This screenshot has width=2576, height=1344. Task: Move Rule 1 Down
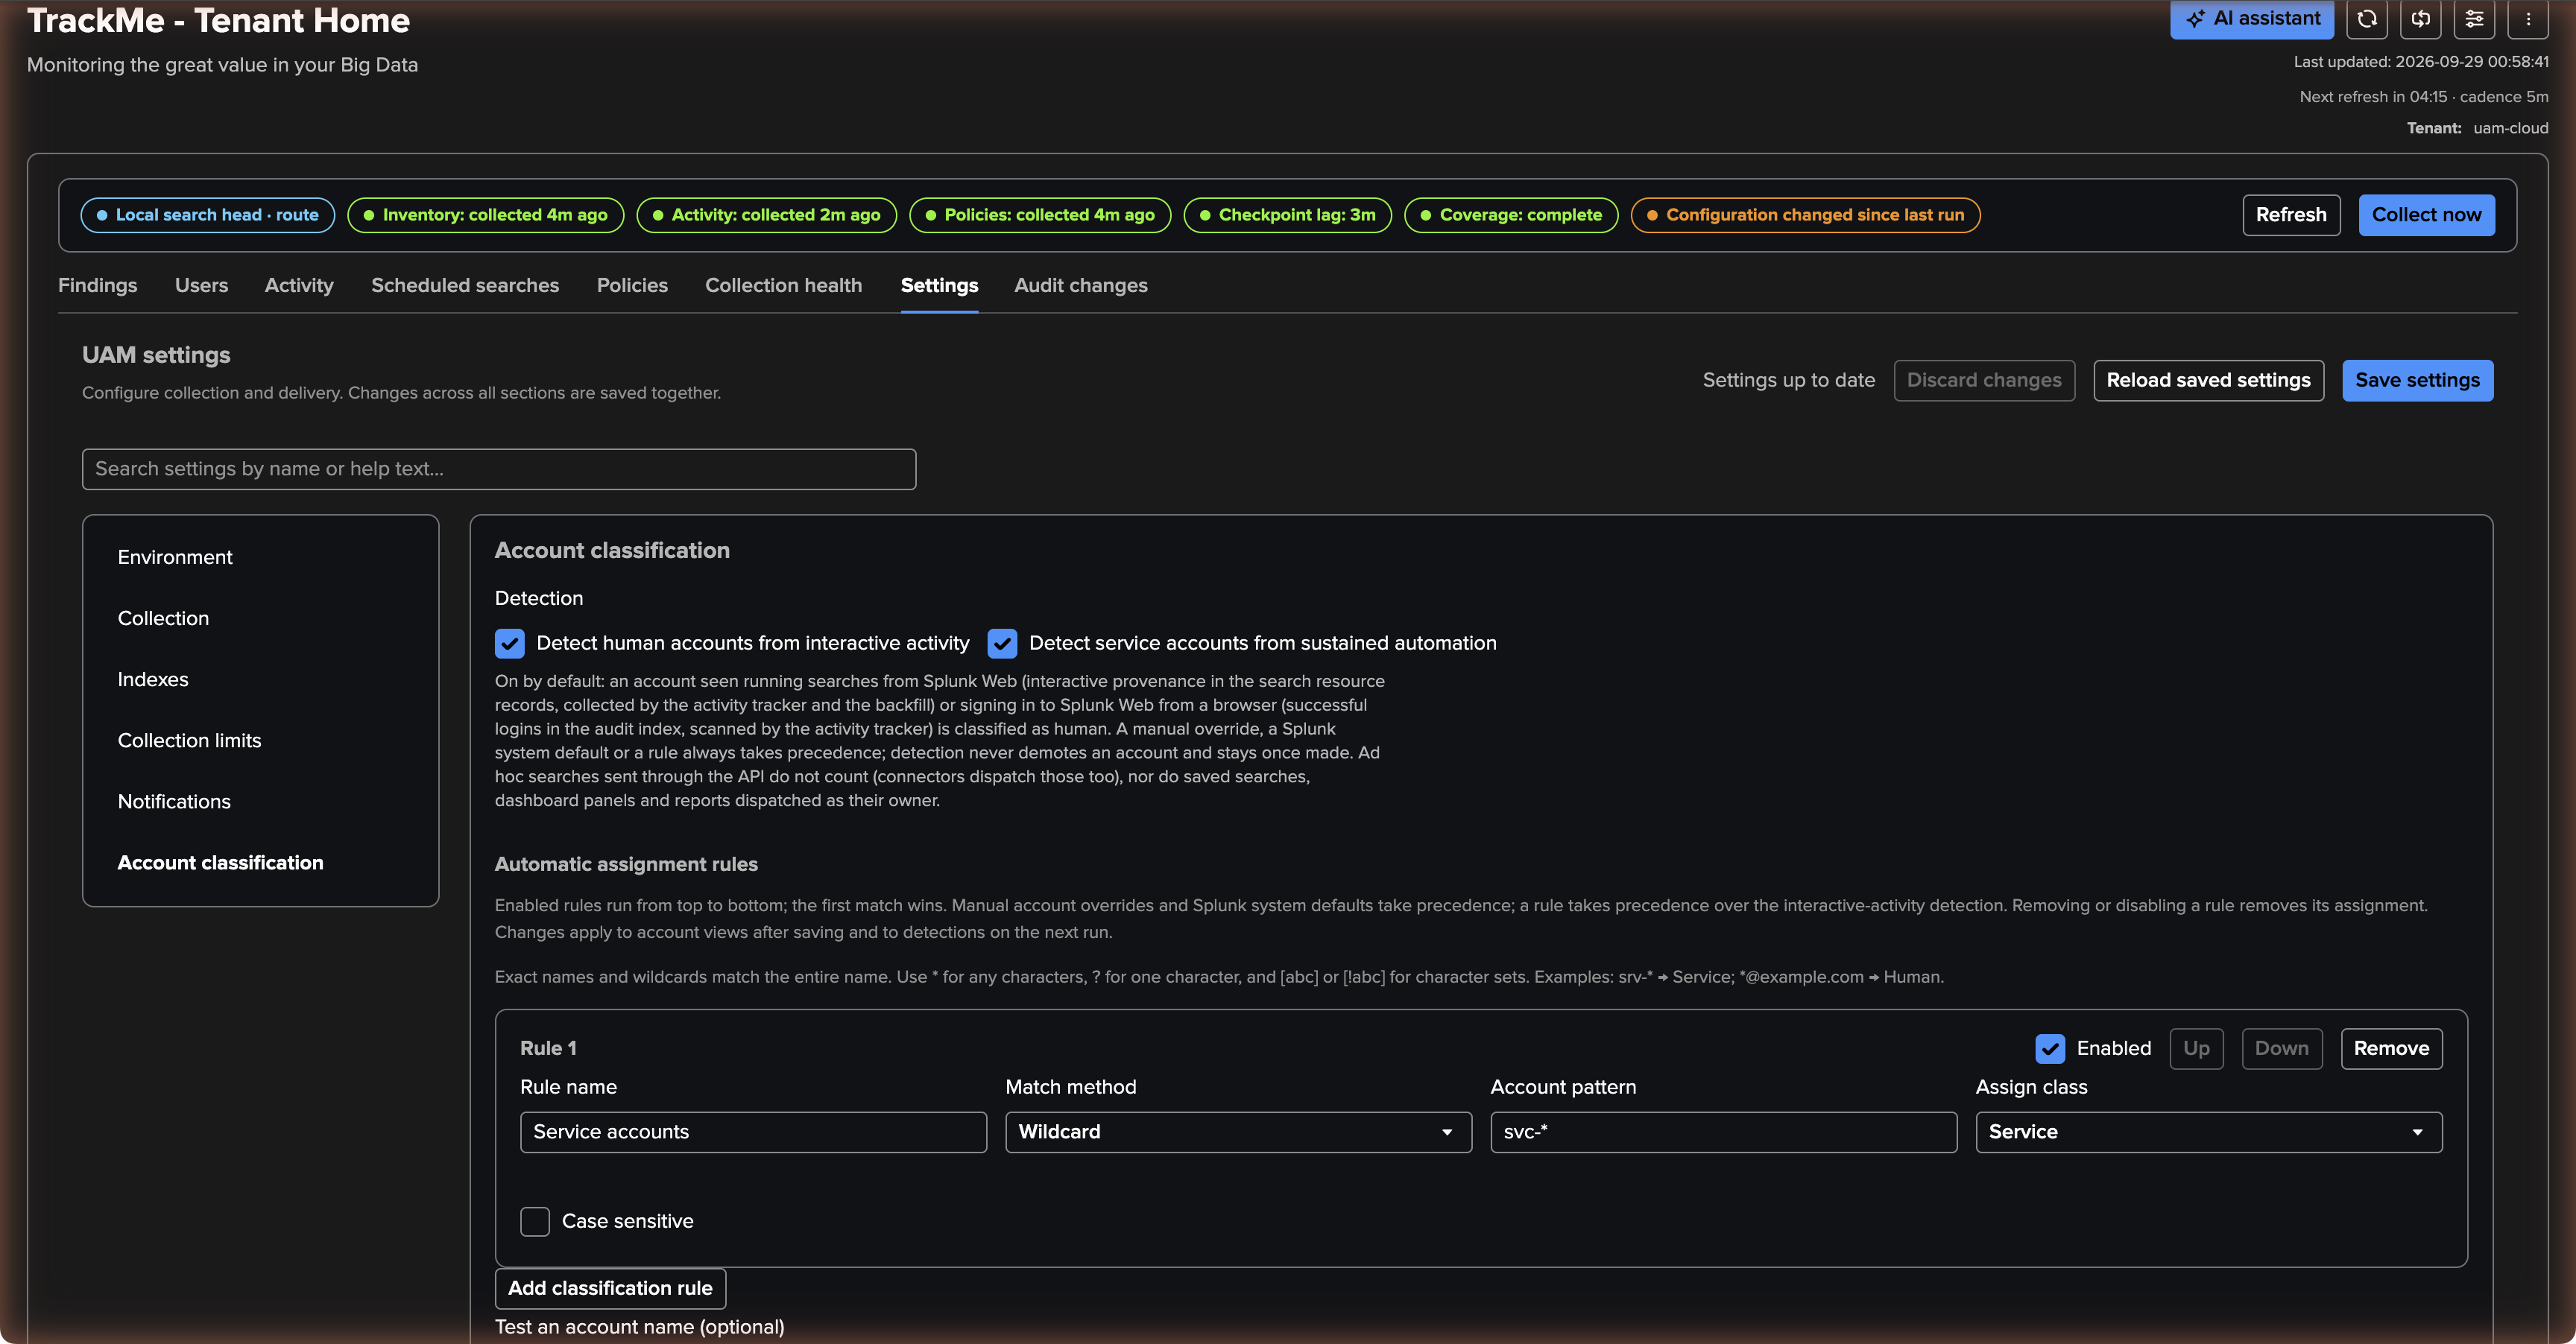pyautogui.click(x=2282, y=1048)
